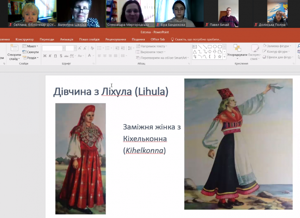Open the line spacing dropdown
Screen dimensions: 300x218
point(131,48)
